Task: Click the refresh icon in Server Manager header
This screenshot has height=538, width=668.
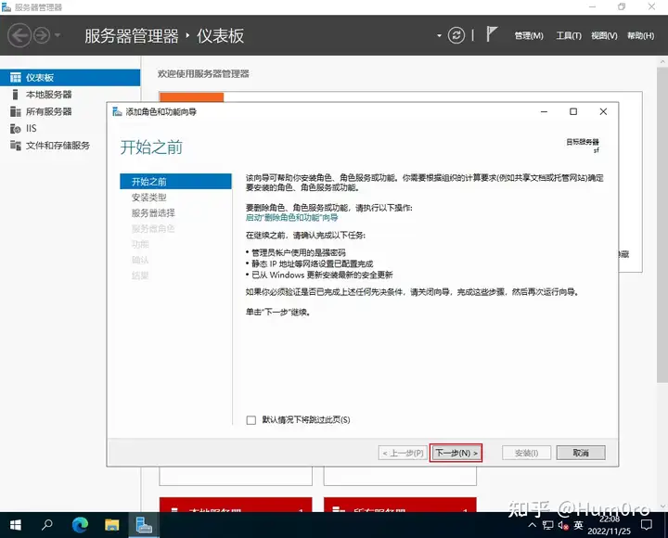Action: point(456,35)
